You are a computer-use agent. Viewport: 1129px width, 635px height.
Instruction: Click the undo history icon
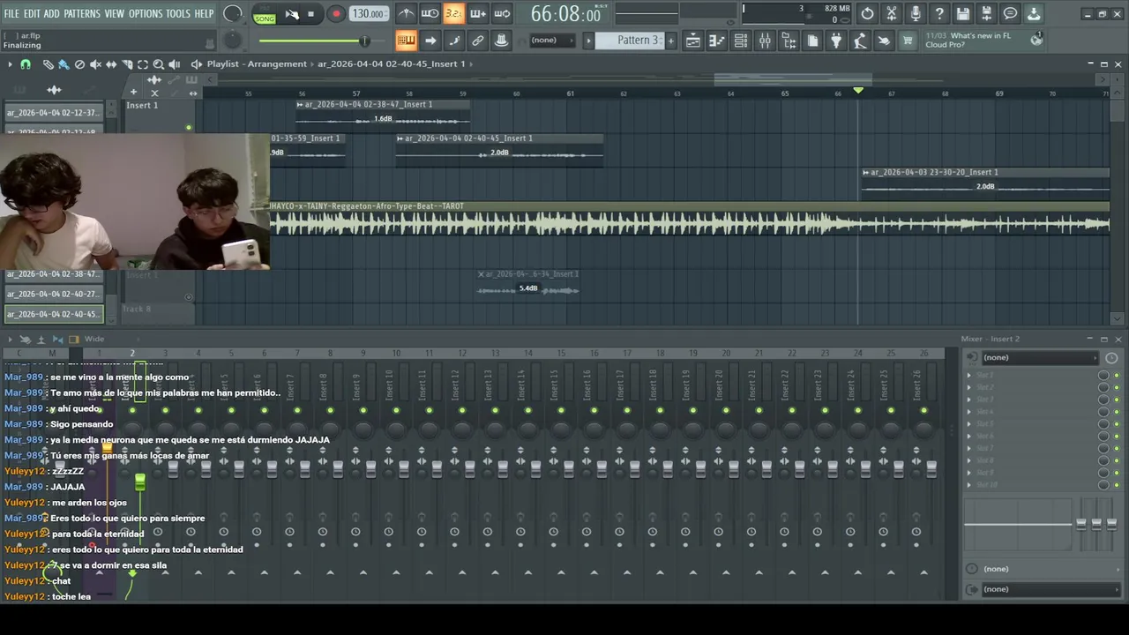point(868,13)
